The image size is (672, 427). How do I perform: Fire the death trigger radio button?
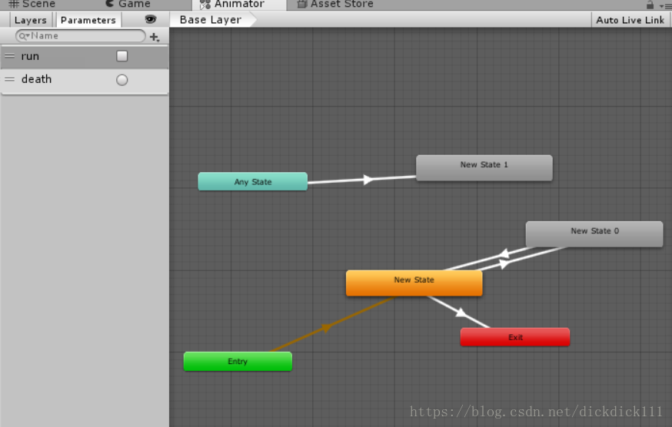pos(121,80)
